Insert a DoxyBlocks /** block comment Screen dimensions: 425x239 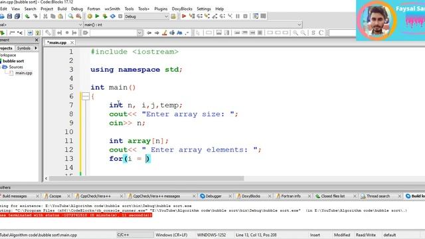tap(12, 33)
